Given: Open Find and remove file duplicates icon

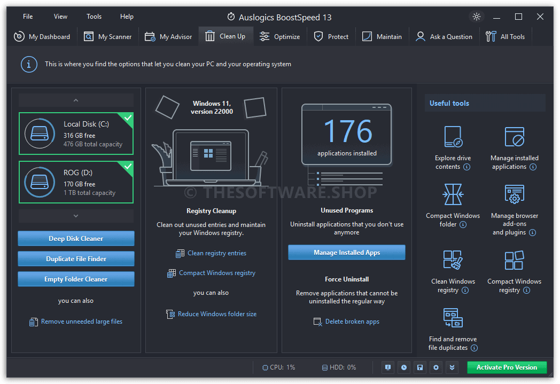Looking at the screenshot, I should [x=453, y=318].
